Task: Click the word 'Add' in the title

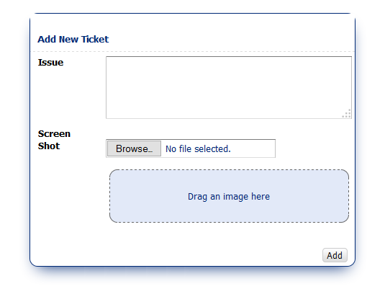Action: [x=47, y=40]
